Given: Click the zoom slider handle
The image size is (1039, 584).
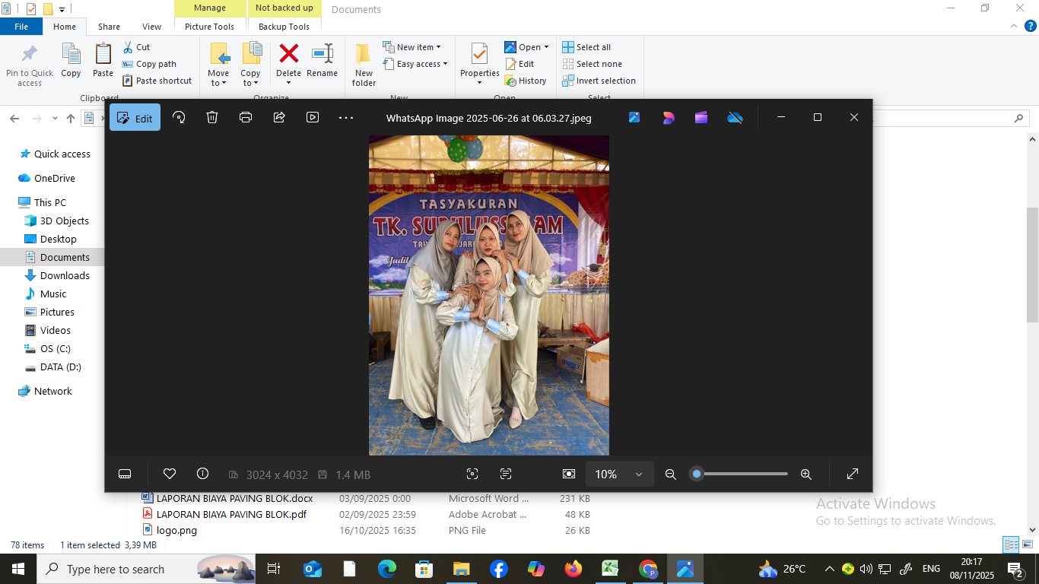Looking at the screenshot, I should (696, 474).
